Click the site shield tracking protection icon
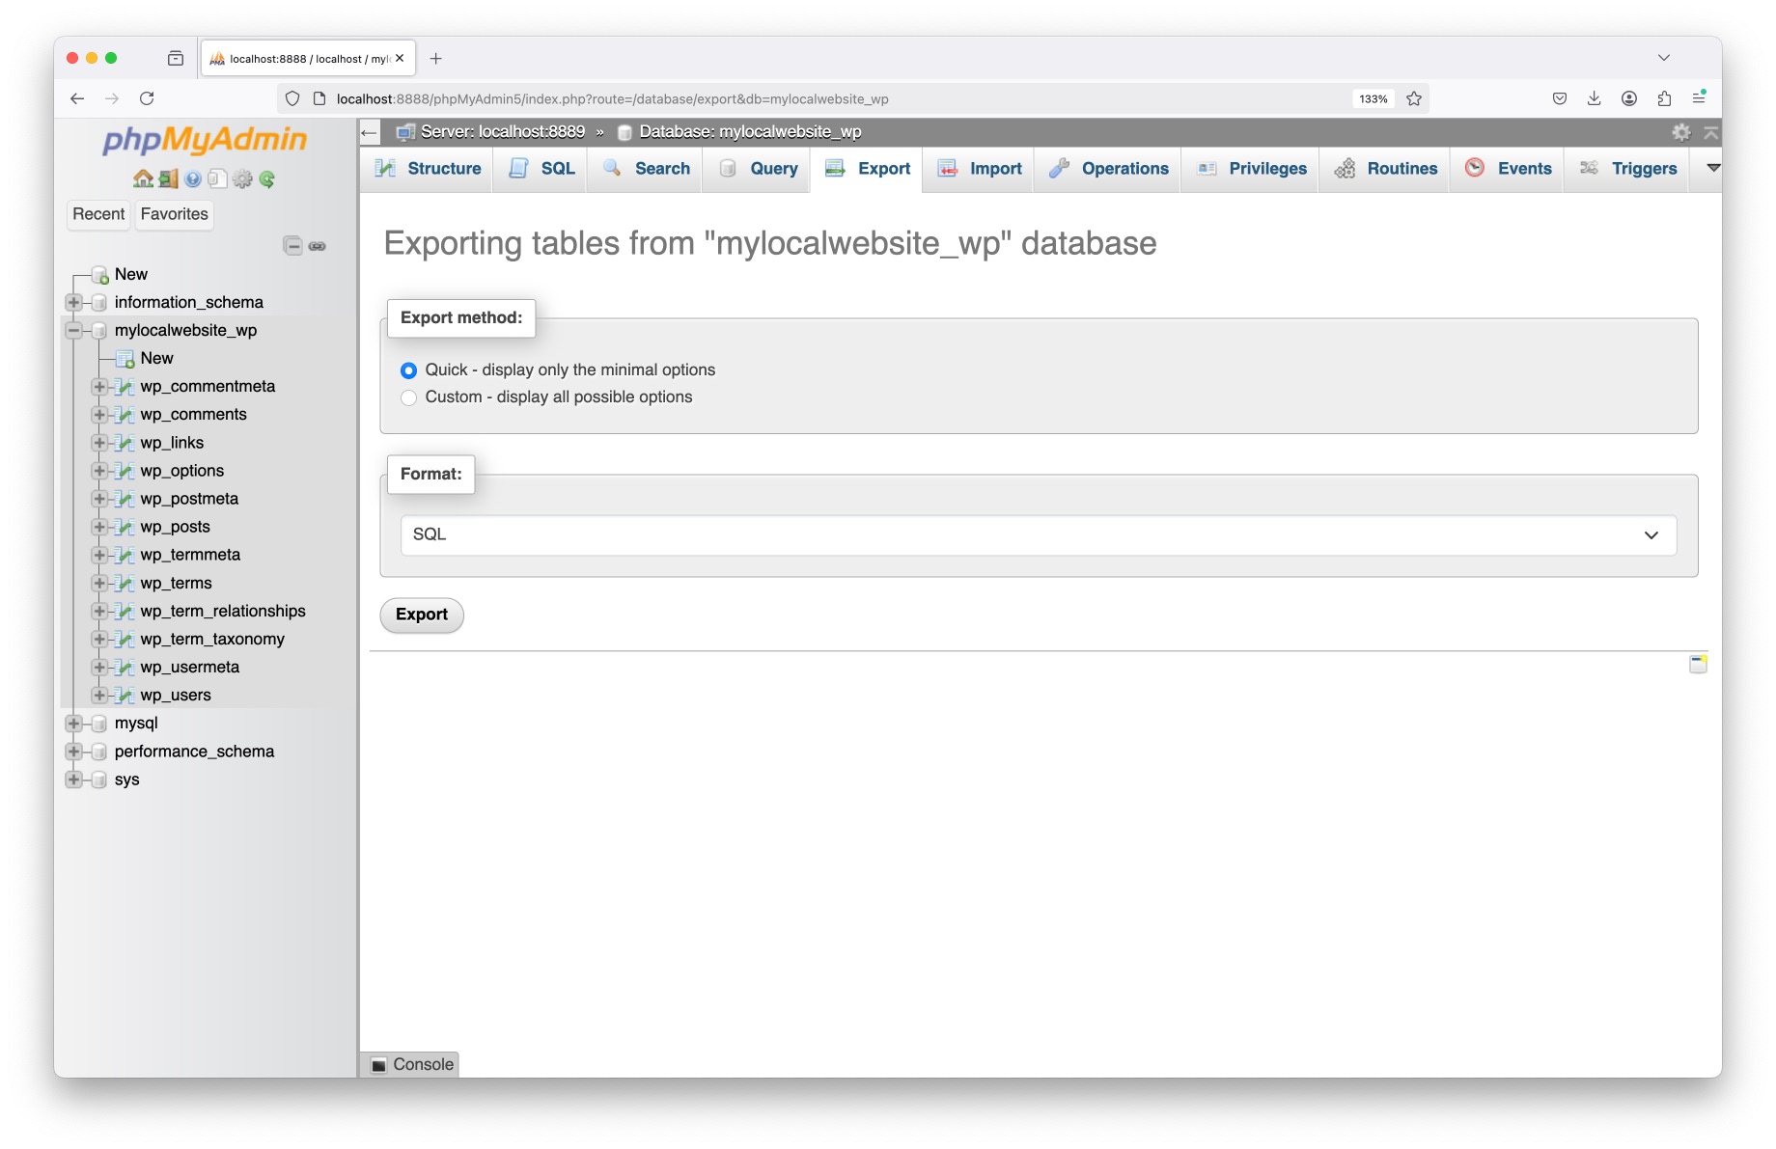The width and height of the screenshot is (1776, 1149). 292,98
